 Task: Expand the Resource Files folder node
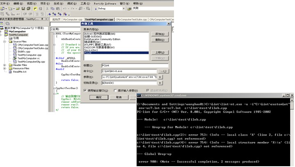pos(5,69)
